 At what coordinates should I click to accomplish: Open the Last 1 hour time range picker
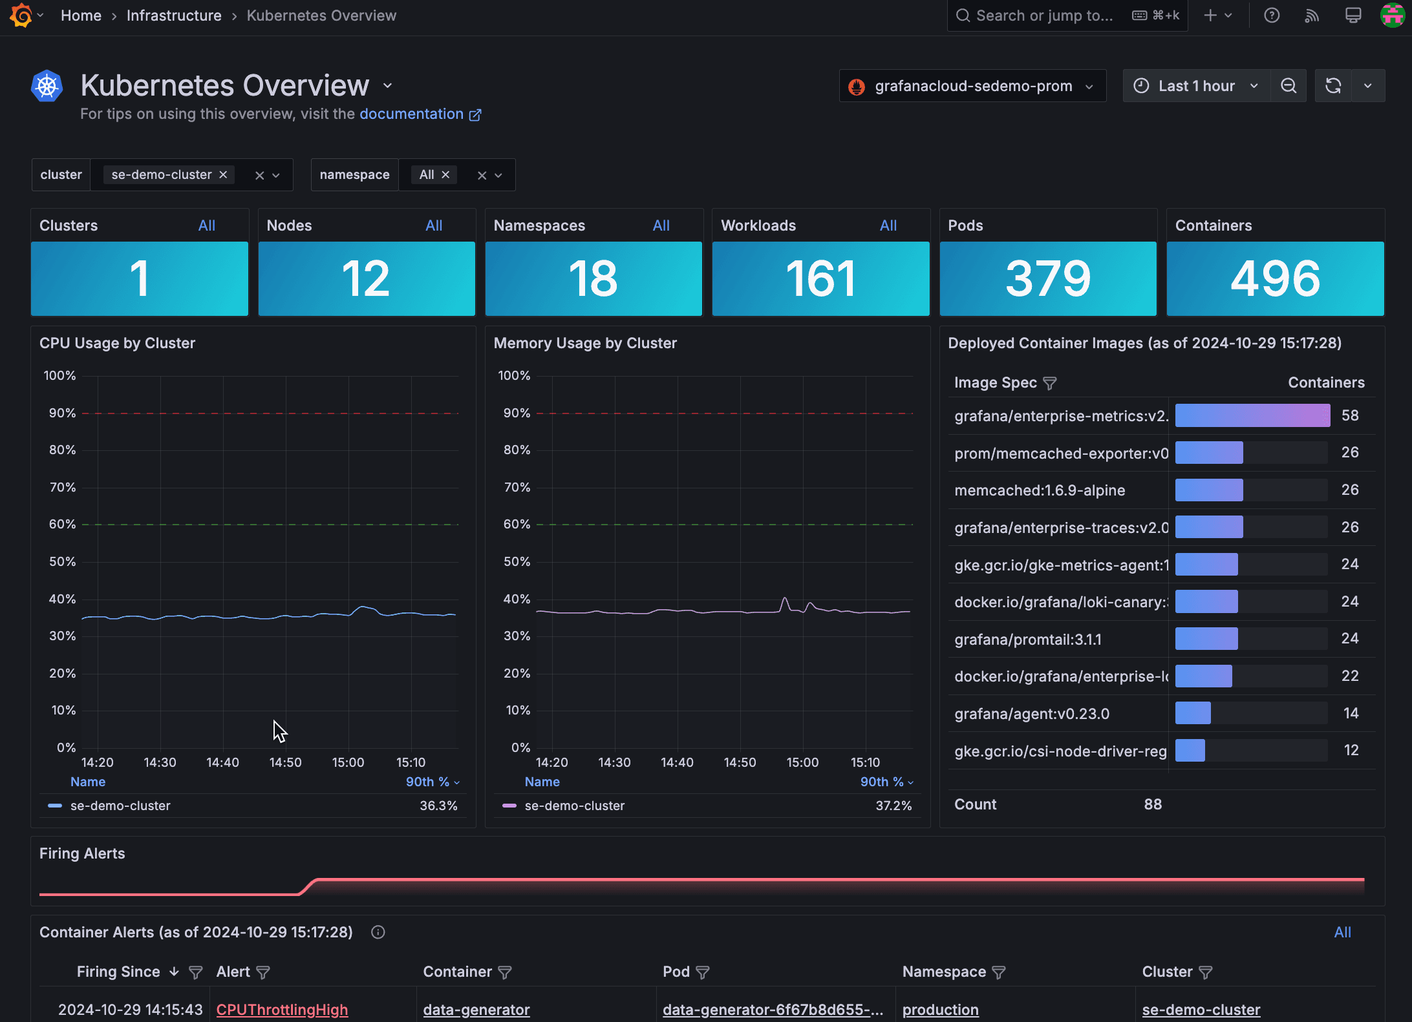point(1195,85)
